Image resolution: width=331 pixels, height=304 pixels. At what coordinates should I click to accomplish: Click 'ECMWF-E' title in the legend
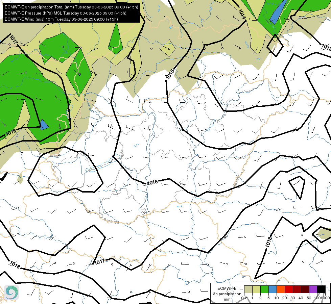(227, 288)
